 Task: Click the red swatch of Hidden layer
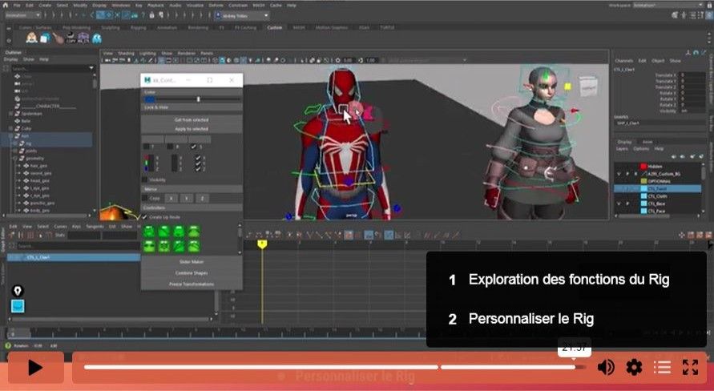(643, 167)
